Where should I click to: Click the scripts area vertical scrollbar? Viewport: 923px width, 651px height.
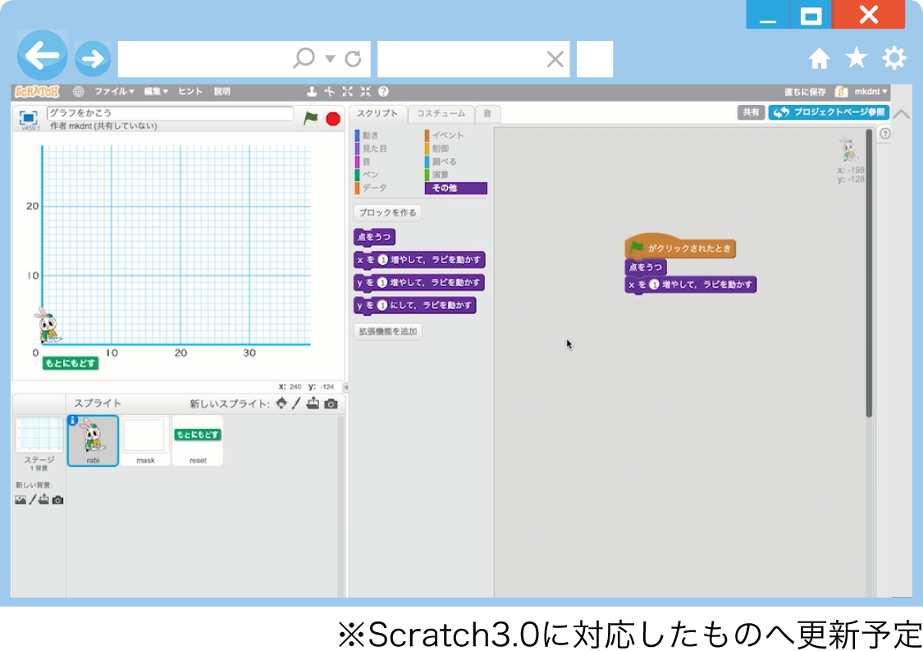tap(869, 274)
